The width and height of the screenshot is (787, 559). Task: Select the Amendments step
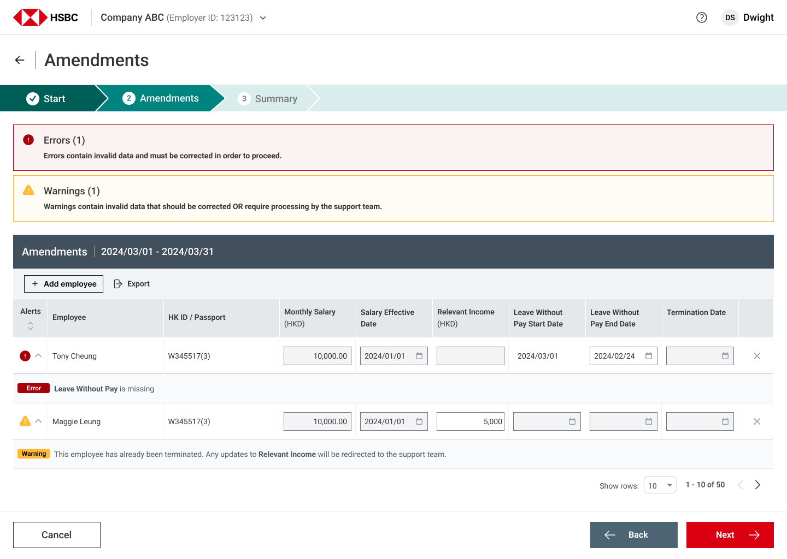pos(161,98)
